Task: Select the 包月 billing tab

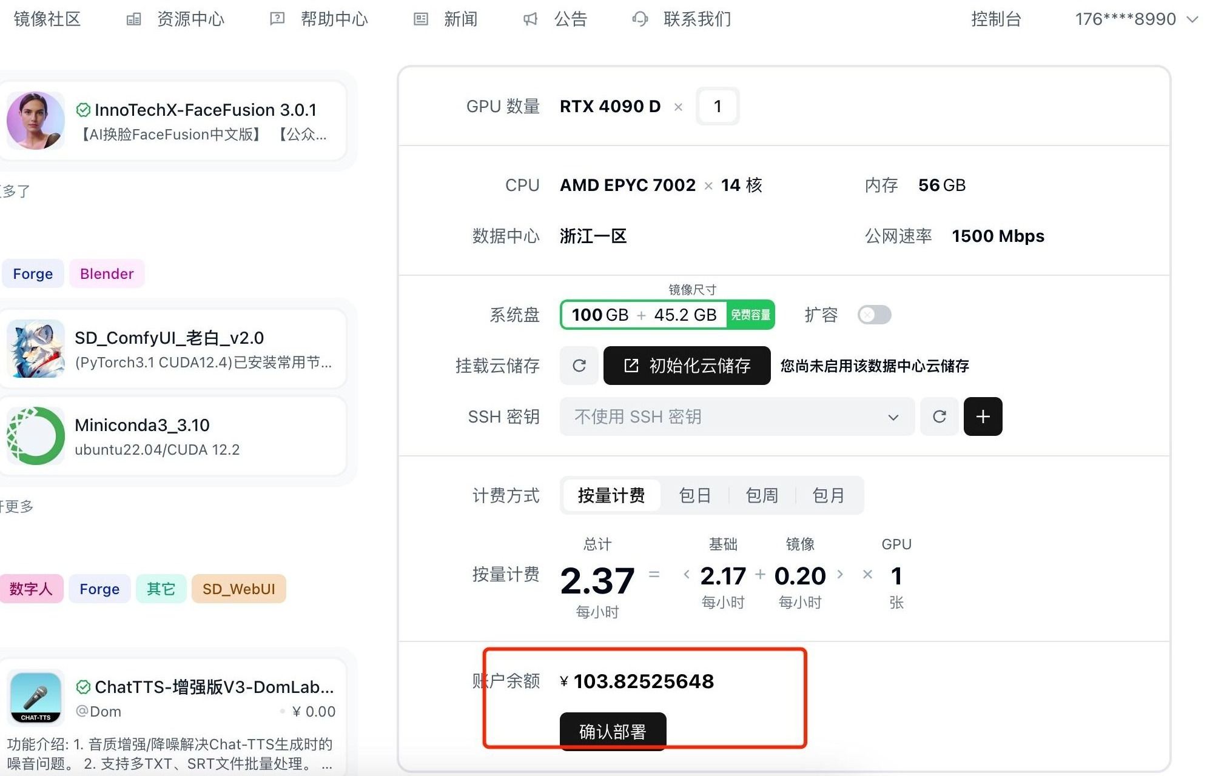Action: (x=829, y=495)
